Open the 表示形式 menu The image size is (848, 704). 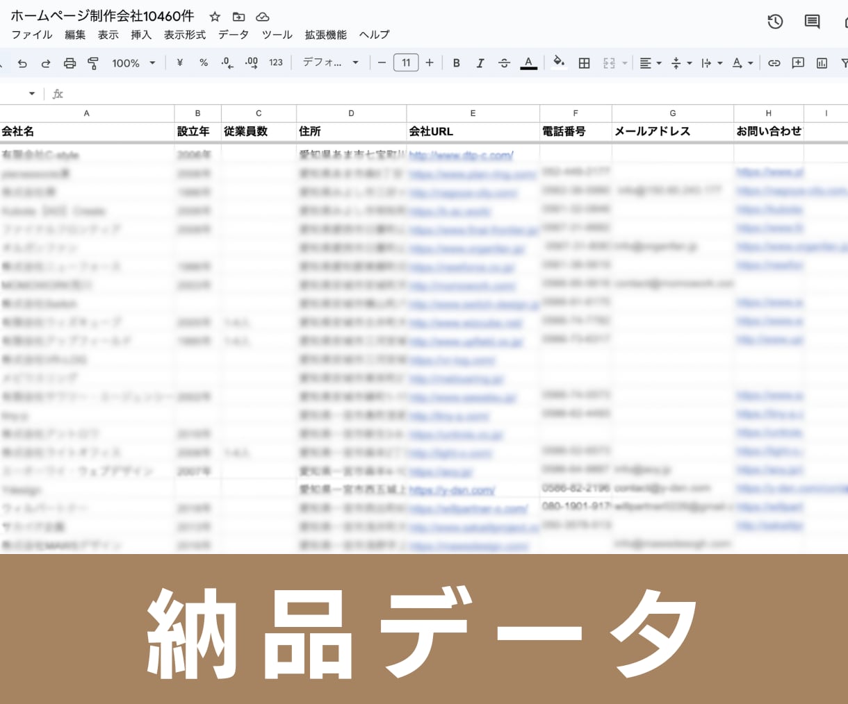(185, 35)
